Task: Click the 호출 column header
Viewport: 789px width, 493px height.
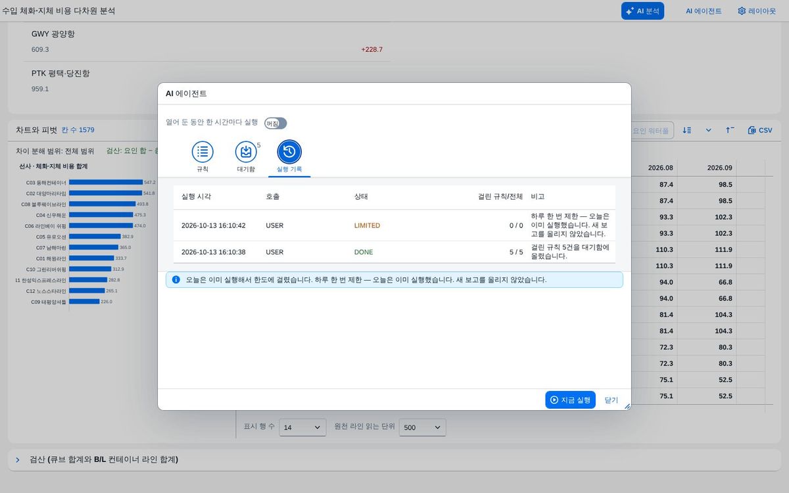Action: click(273, 197)
